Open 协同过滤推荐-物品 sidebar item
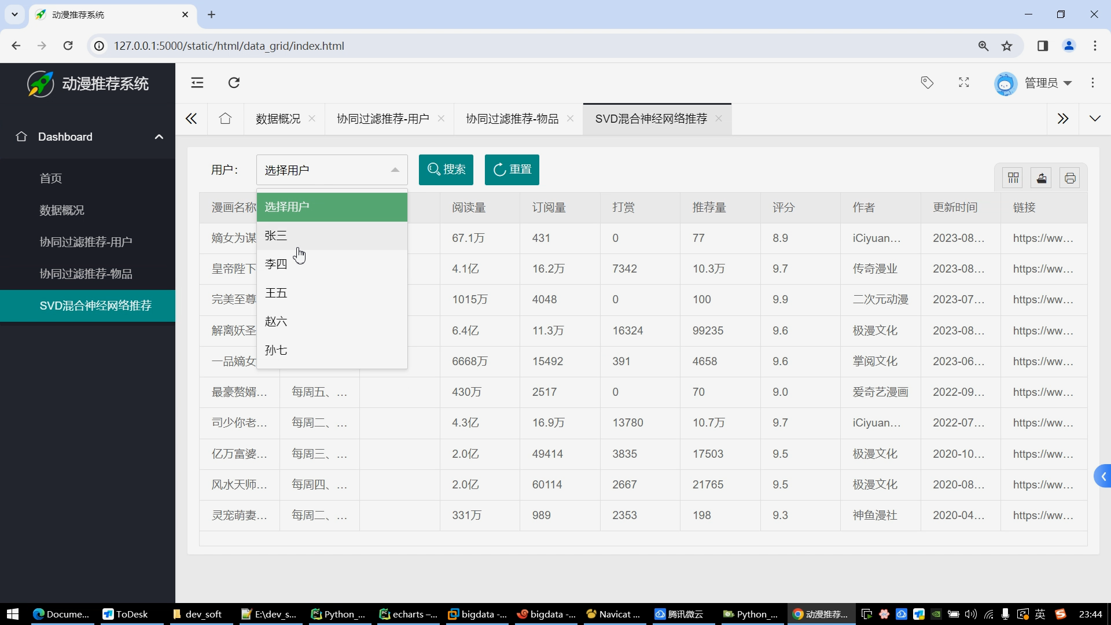Image resolution: width=1111 pixels, height=625 pixels. pyautogui.click(x=86, y=274)
